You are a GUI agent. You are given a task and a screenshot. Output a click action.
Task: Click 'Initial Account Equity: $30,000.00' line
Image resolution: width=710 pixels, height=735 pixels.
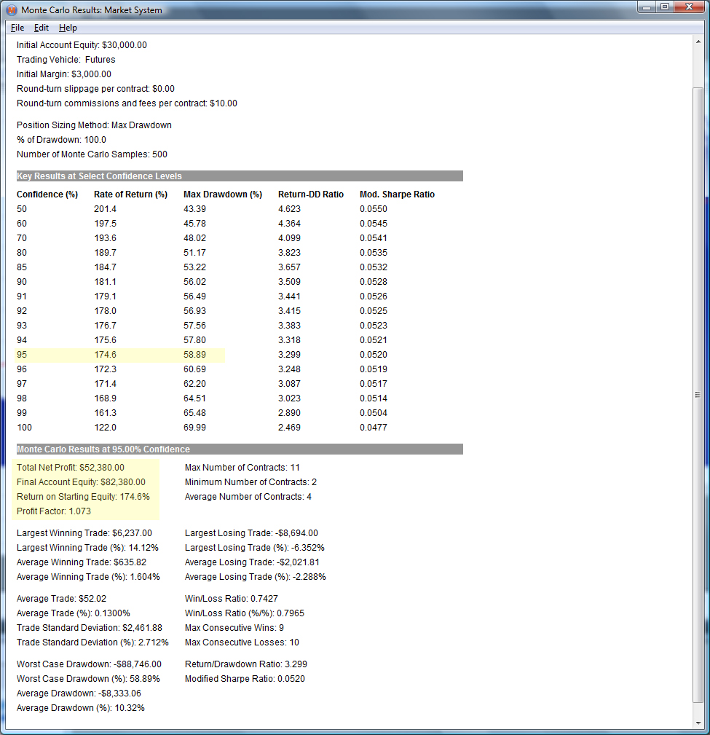(x=82, y=45)
